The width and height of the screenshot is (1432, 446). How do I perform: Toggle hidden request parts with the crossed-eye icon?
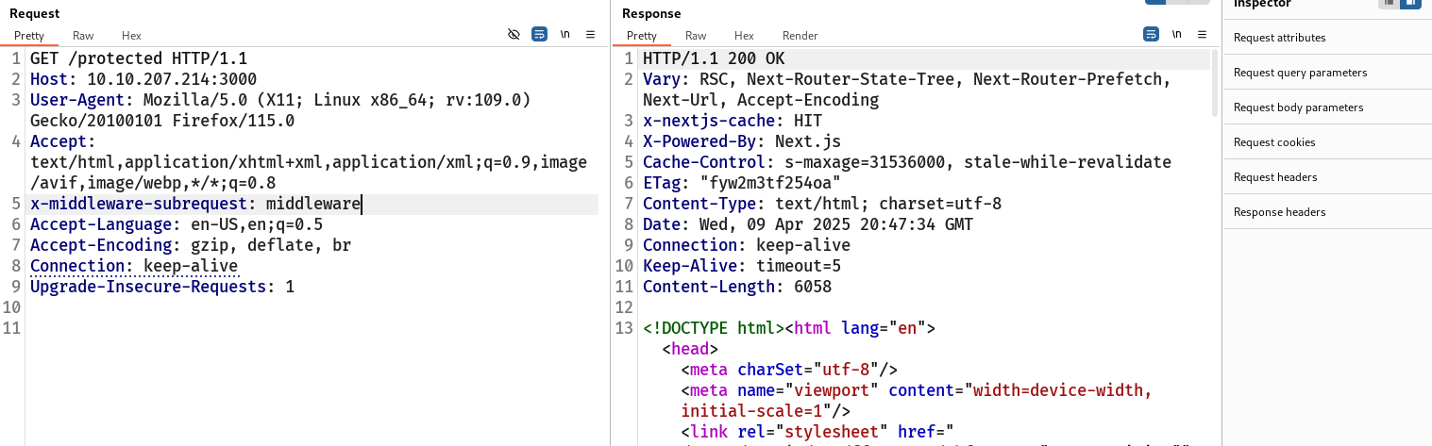(514, 34)
